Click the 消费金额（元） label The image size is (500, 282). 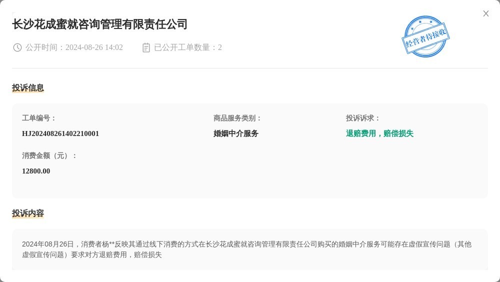click(x=49, y=155)
